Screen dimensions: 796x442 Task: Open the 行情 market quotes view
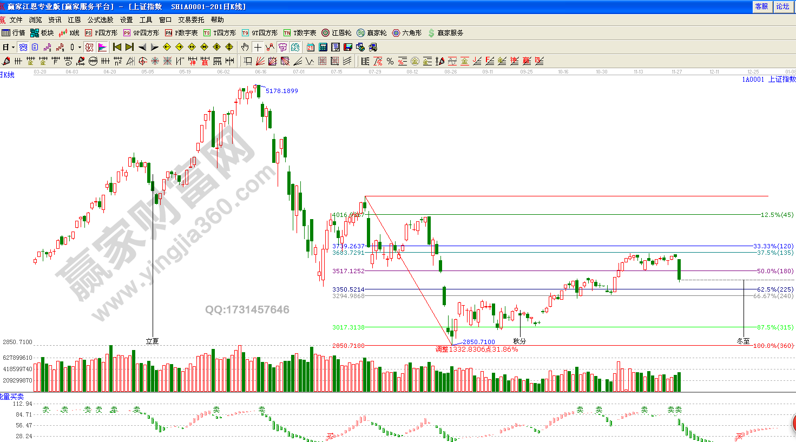tap(14, 33)
